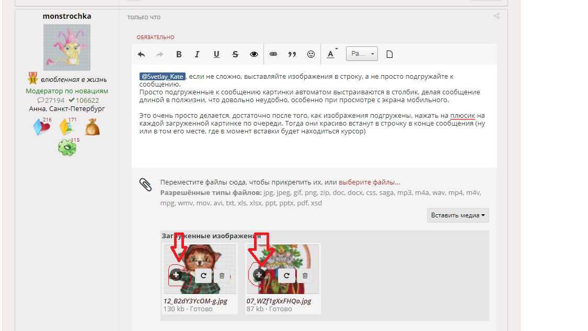
Task: Delete the 07_WZf1gXxFHQo.jpg uploaded image
Action: click(305, 275)
